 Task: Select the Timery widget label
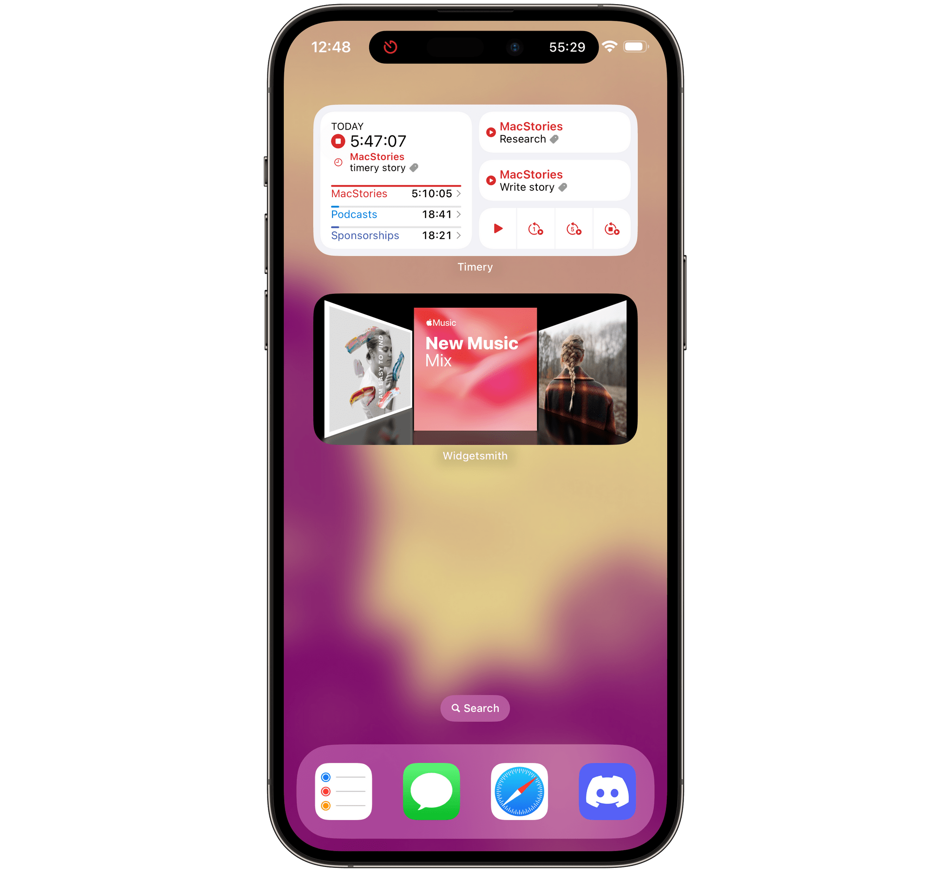(475, 267)
